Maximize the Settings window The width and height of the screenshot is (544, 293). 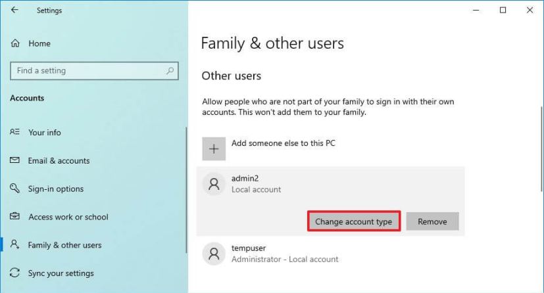(503, 10)
